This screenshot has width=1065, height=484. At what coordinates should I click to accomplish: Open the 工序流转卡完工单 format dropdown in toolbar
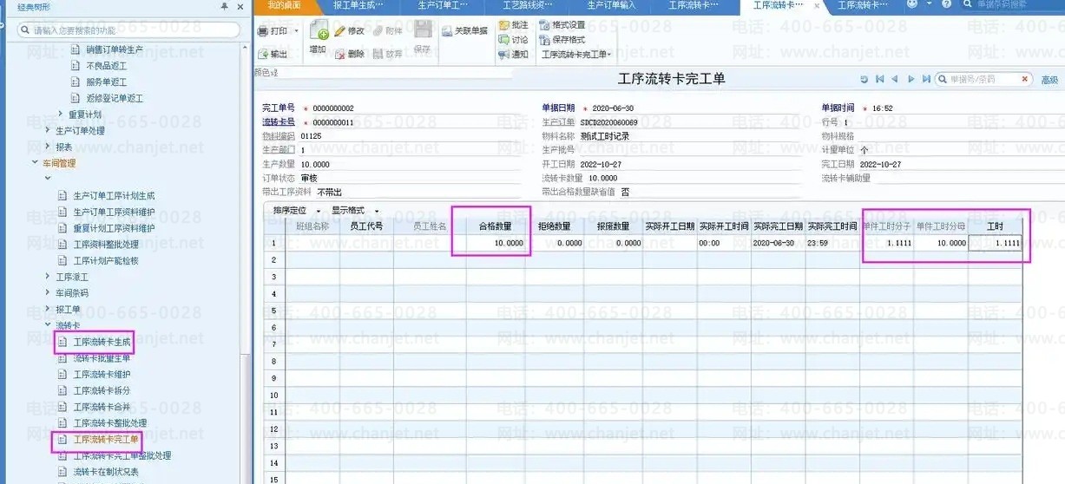click(576, 54)
